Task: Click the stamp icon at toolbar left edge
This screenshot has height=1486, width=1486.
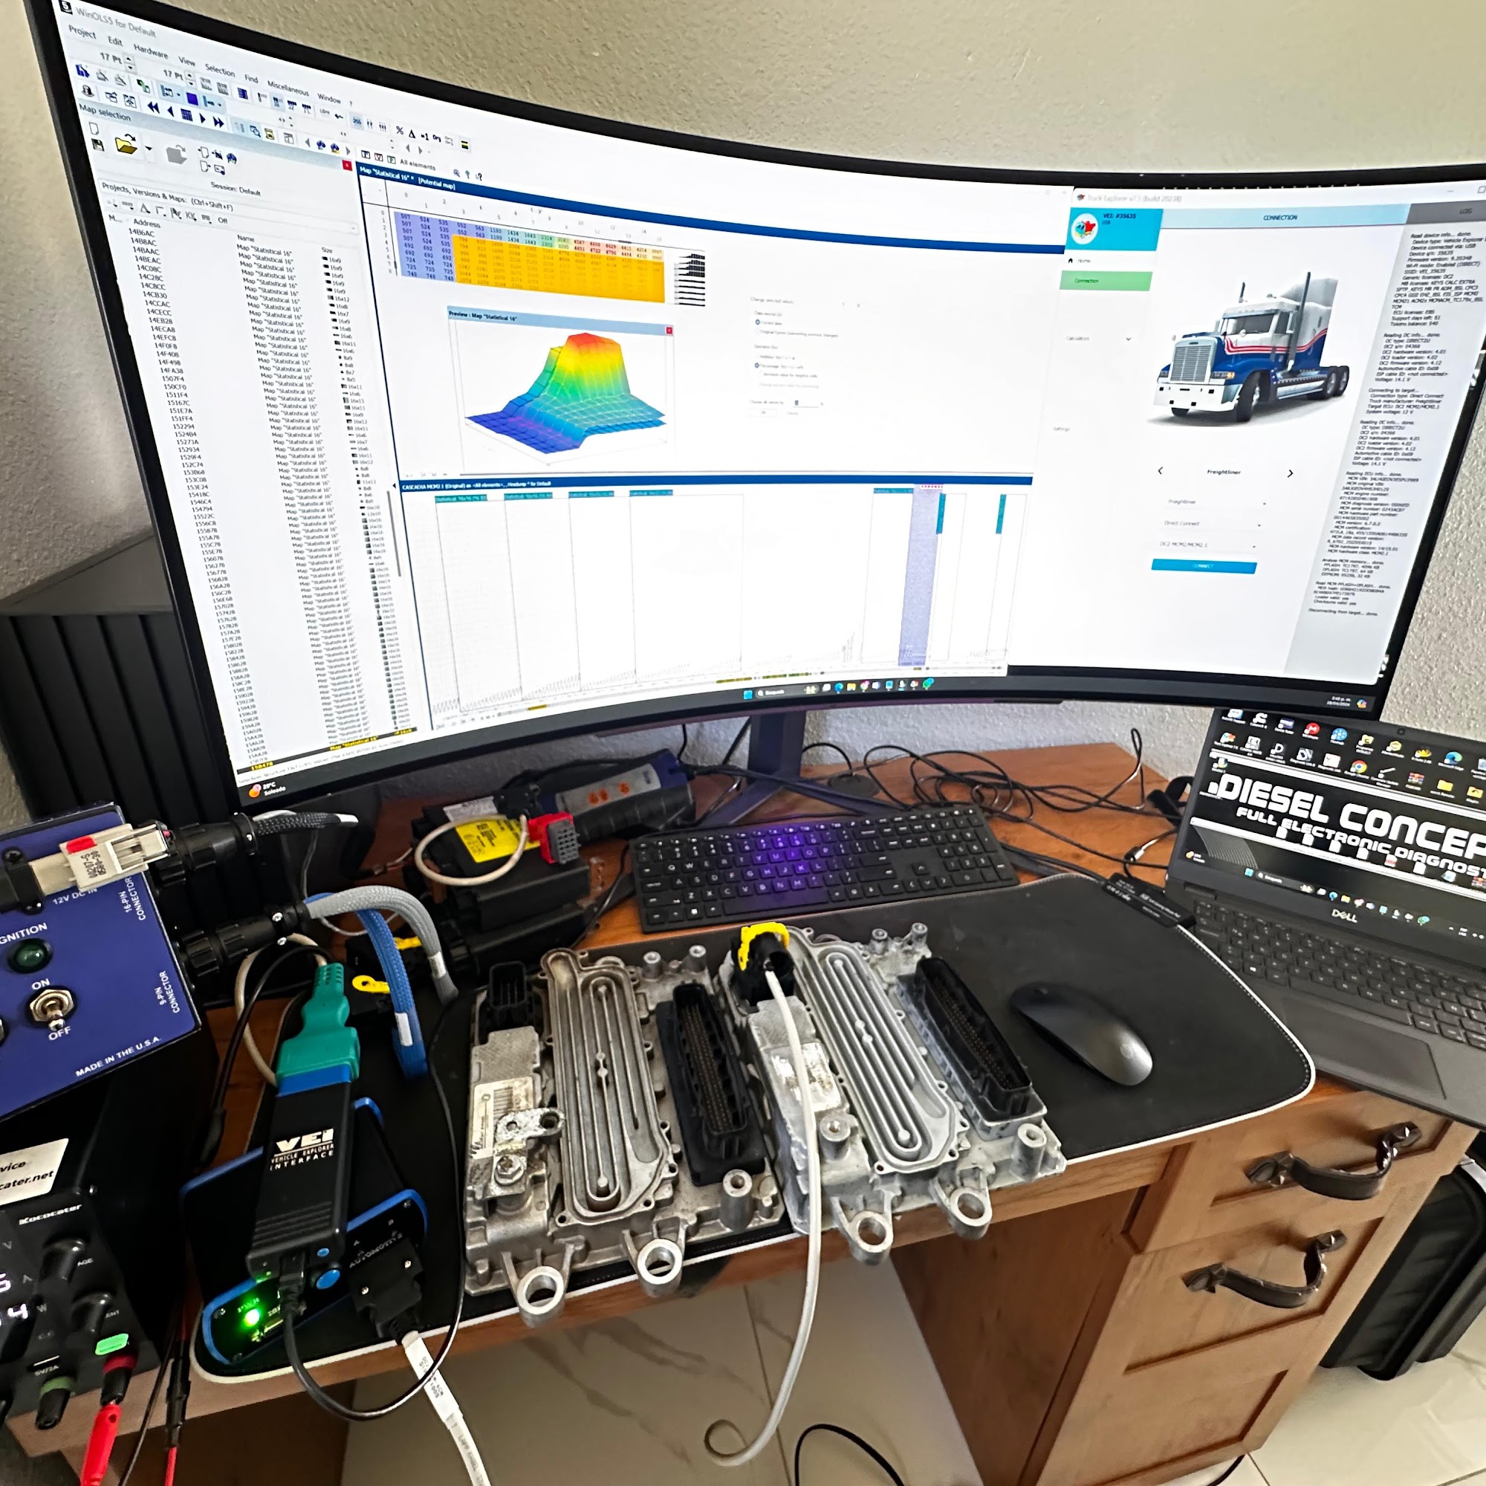Action: pos(88,91)
